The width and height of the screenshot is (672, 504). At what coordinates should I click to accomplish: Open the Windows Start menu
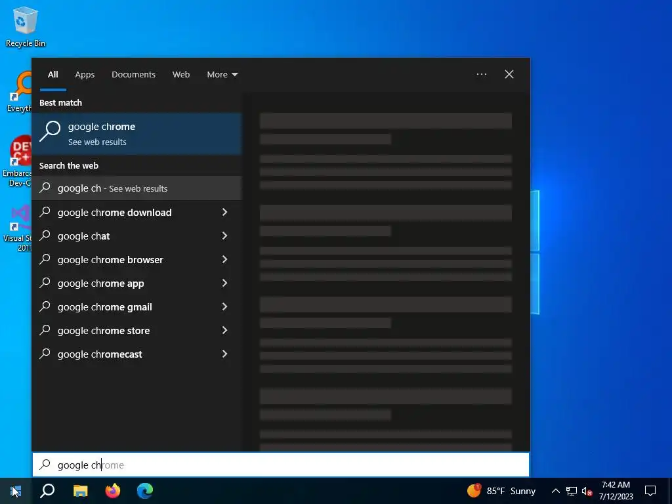[x=16, y=491]
